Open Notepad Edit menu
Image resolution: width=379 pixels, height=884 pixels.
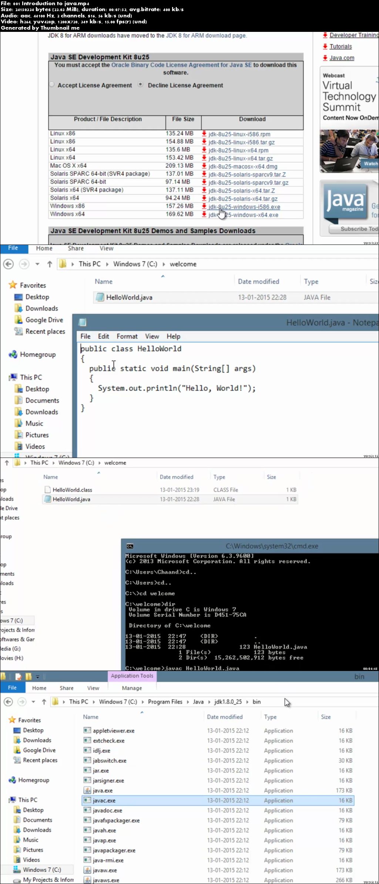(x=103, y=336)
